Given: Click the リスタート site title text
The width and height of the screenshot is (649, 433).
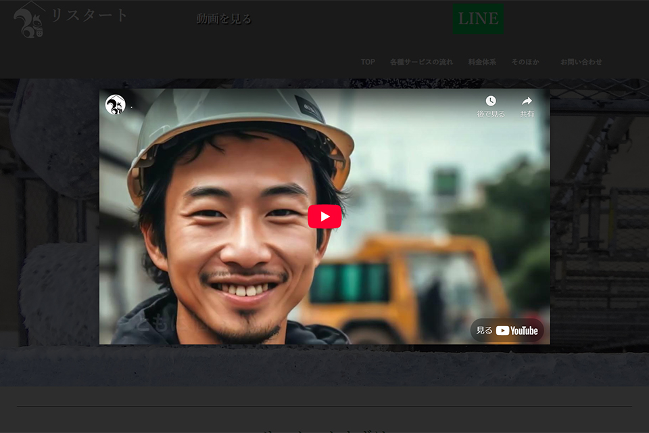Looking at the screenshot, I should (x=89, y=16).
